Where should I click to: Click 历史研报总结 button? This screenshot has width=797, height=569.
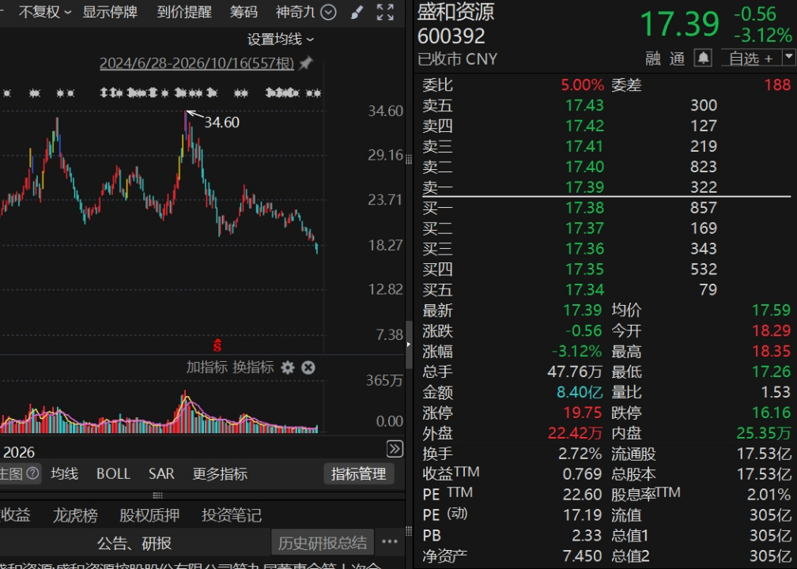click(x=323, y=543)
